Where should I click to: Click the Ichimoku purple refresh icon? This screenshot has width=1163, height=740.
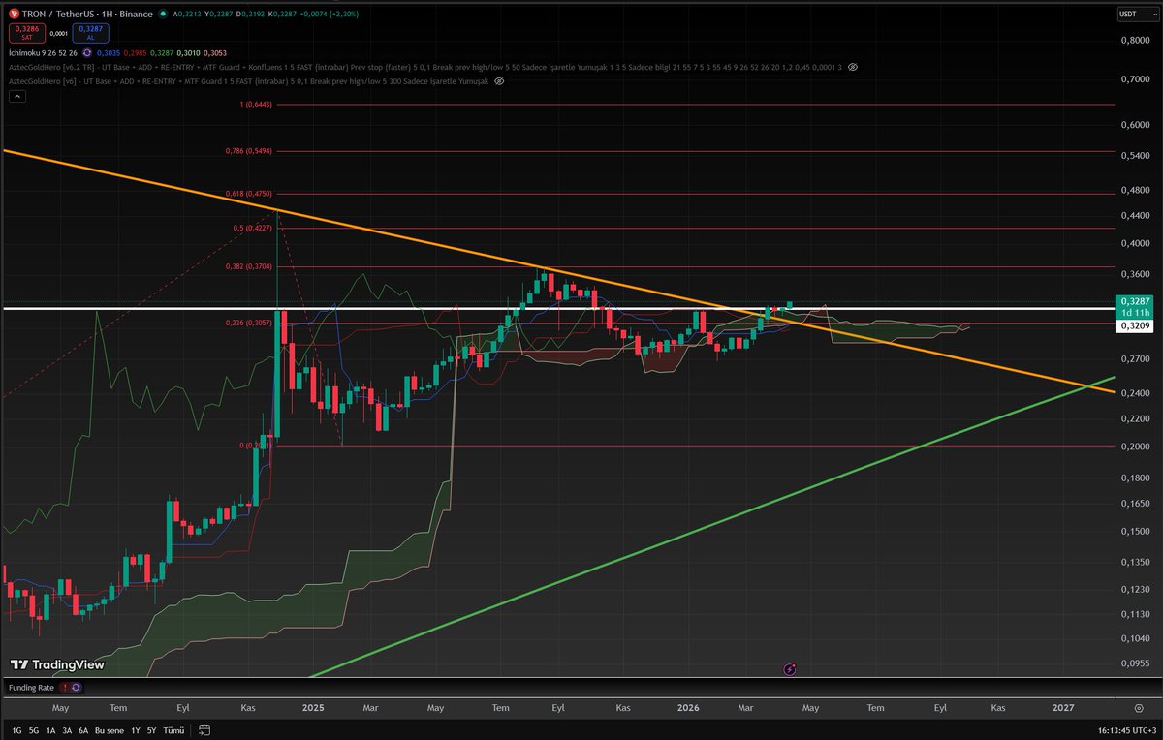coord(89,53)
